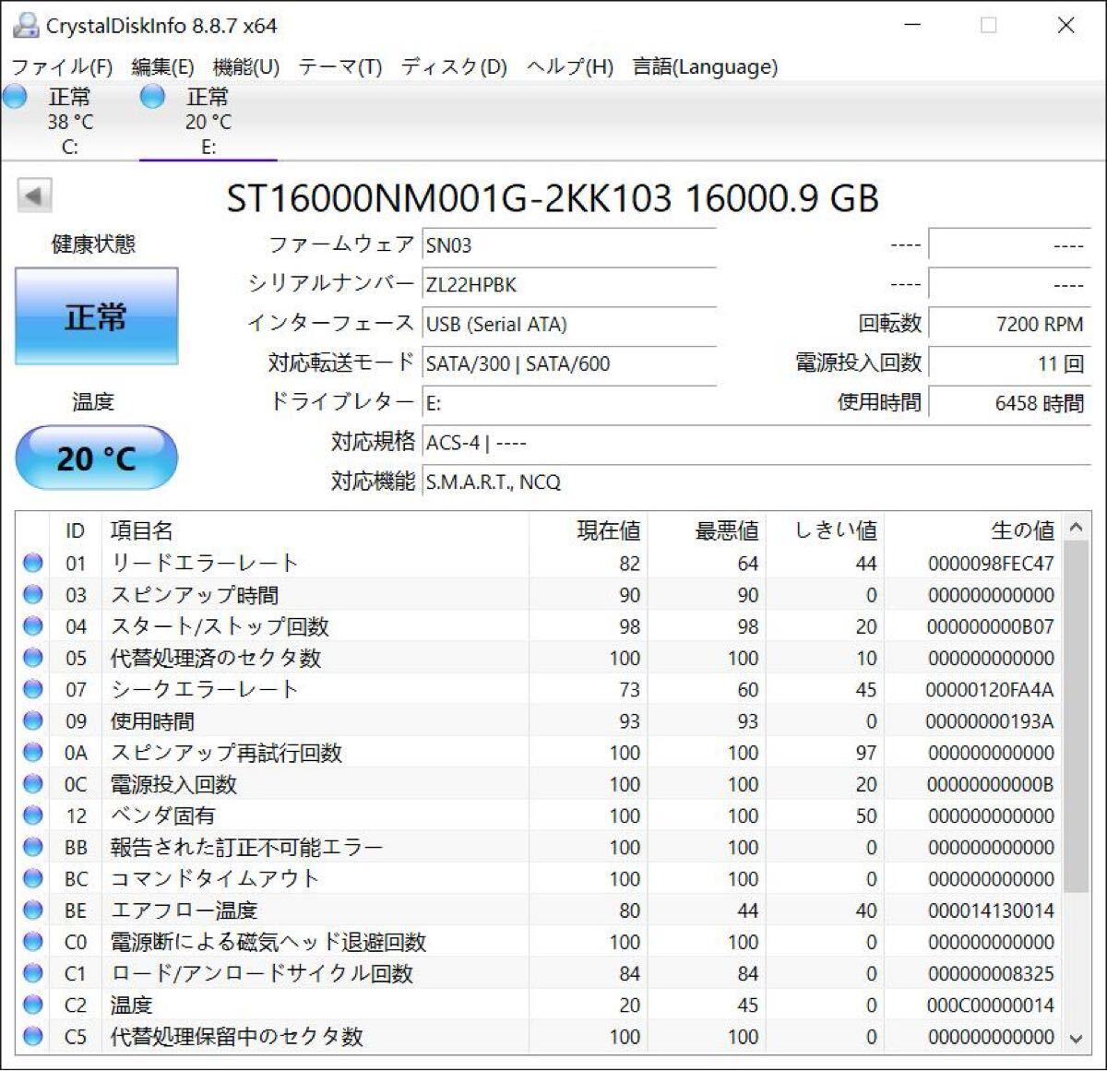The height and width of the screenshot is (1071, 1107).
Task: Click the status orb for 代替処理済のセクタ数 row
Action: tap(33, 658)
